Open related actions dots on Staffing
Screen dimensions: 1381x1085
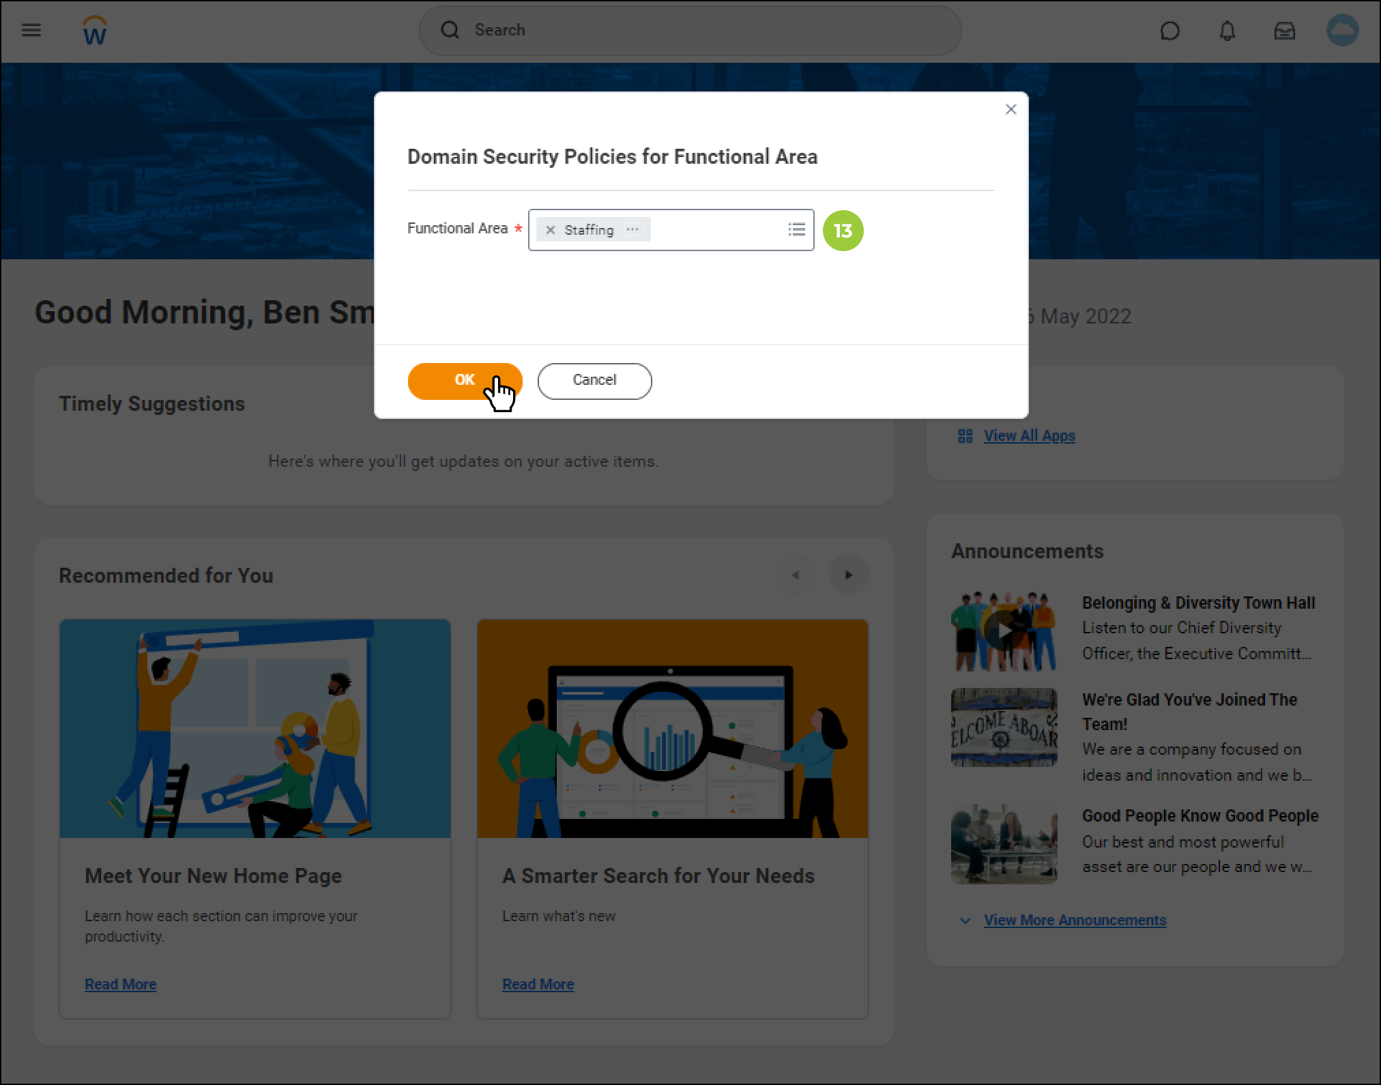(x=633, y=229)
